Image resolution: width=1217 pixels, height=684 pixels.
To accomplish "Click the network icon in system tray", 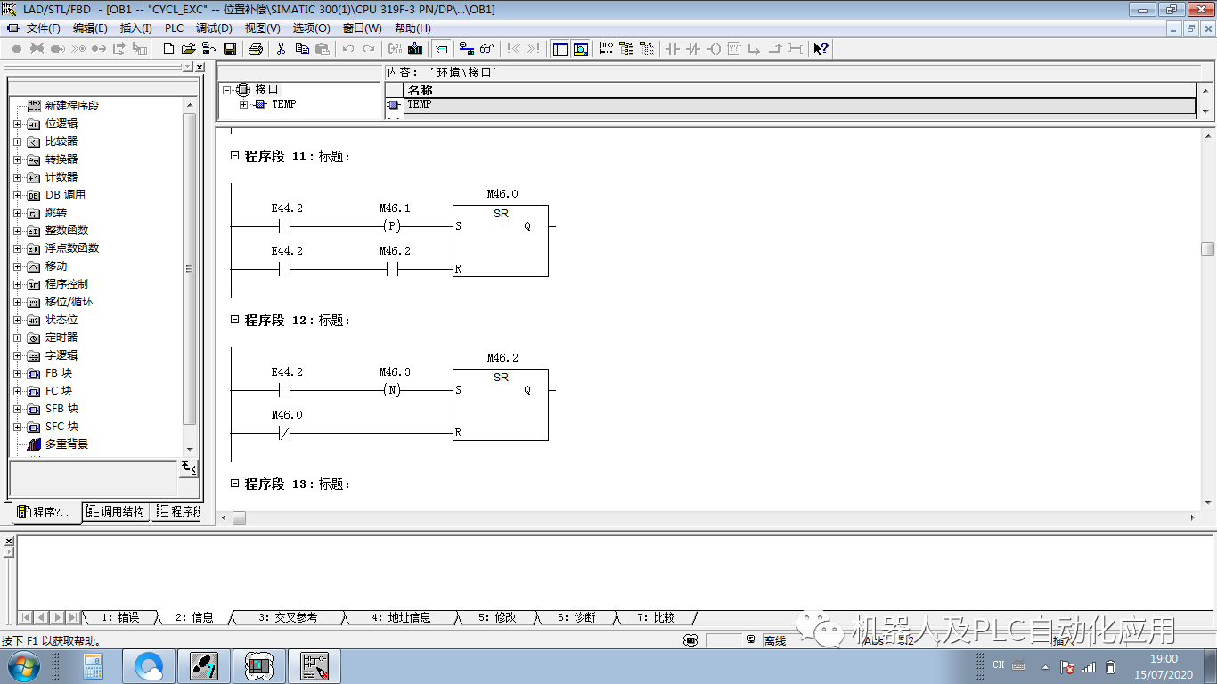I will 1089,666.
